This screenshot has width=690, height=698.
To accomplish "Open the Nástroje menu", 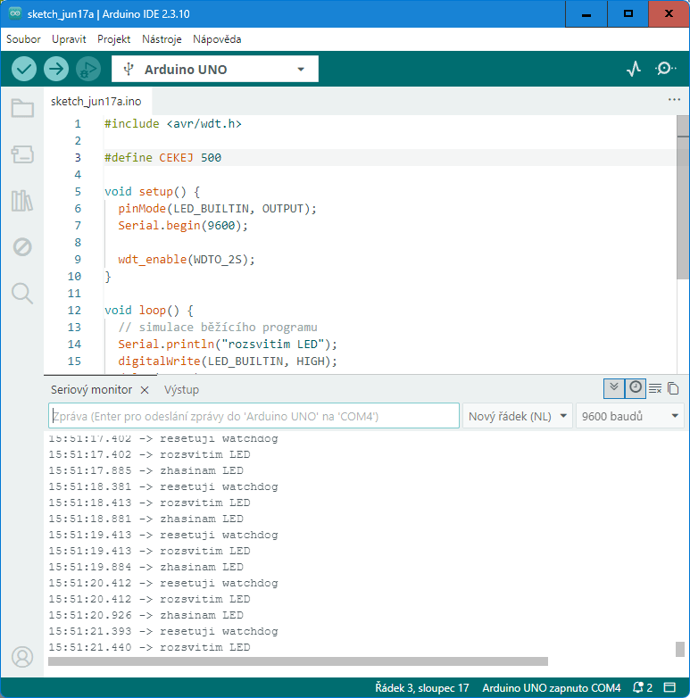I will click(162, 39).
